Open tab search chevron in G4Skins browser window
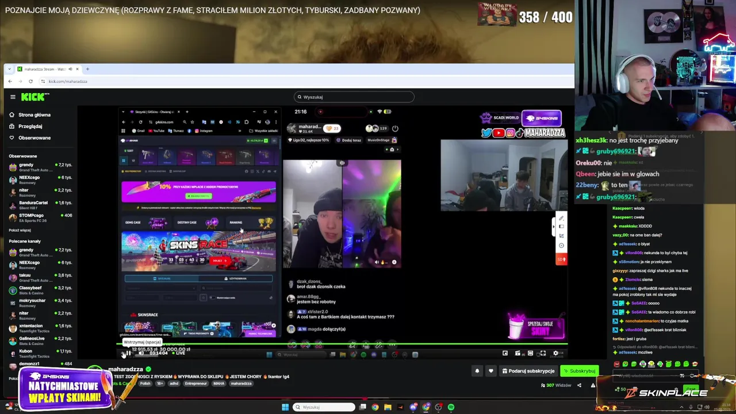736x414 pixels. coord(123,112)
